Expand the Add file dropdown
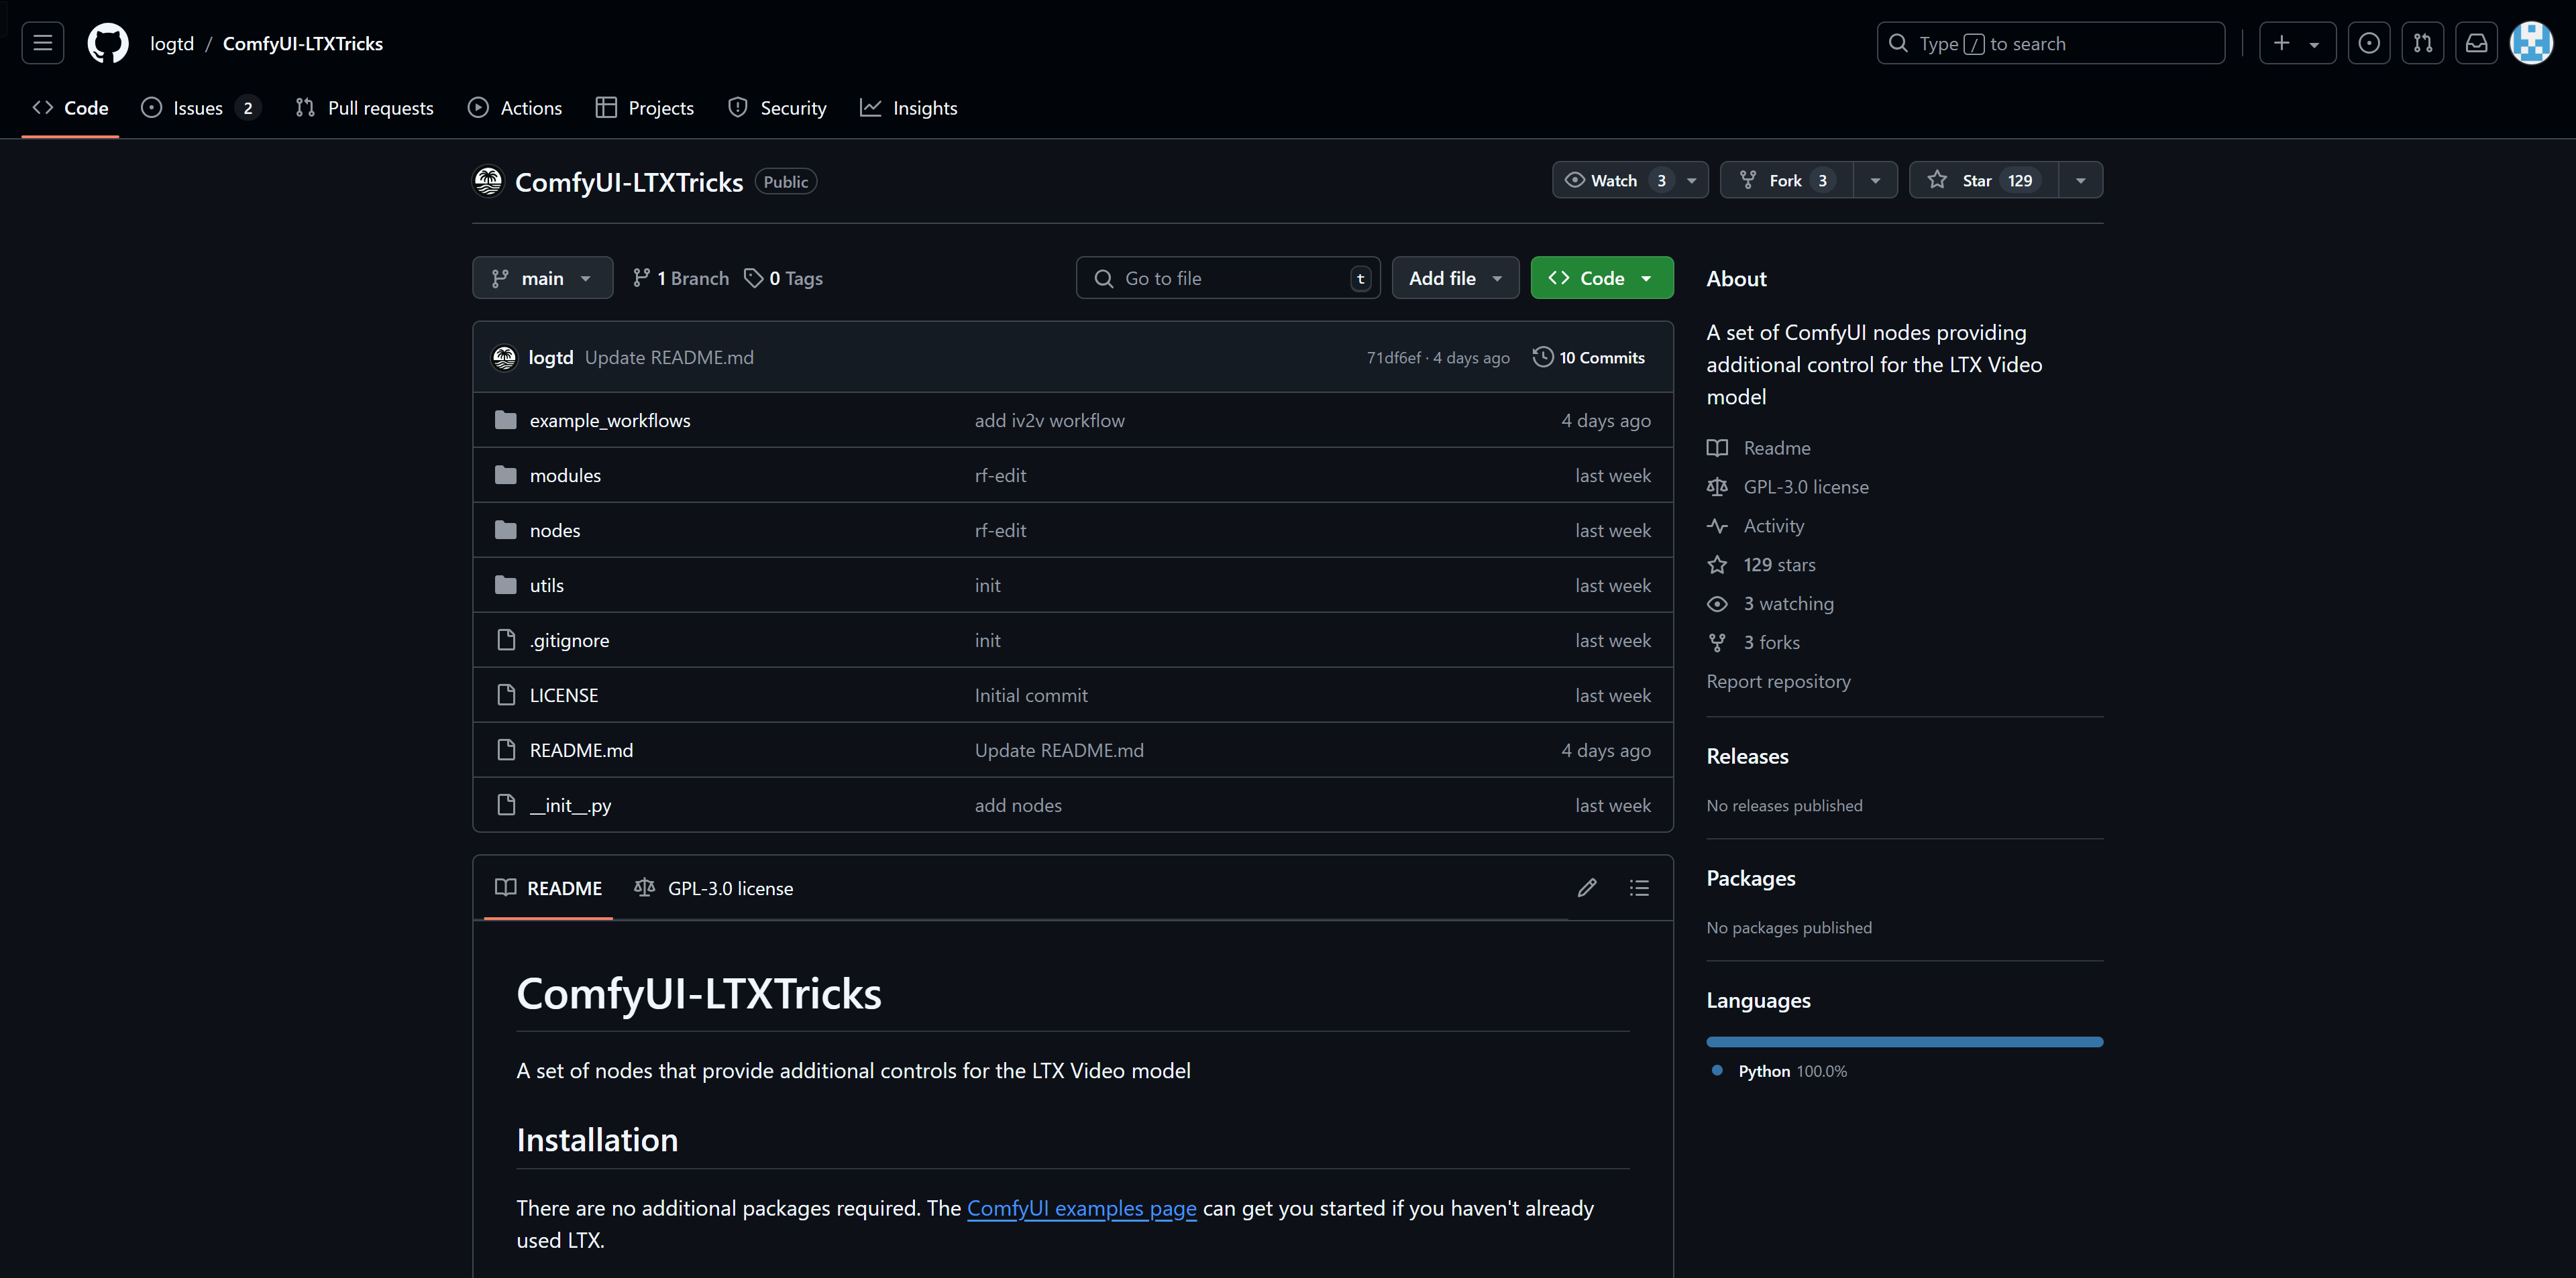Image resolution: width=2576 pixels, height=1278 pixels. click(x=1455, y=278)
